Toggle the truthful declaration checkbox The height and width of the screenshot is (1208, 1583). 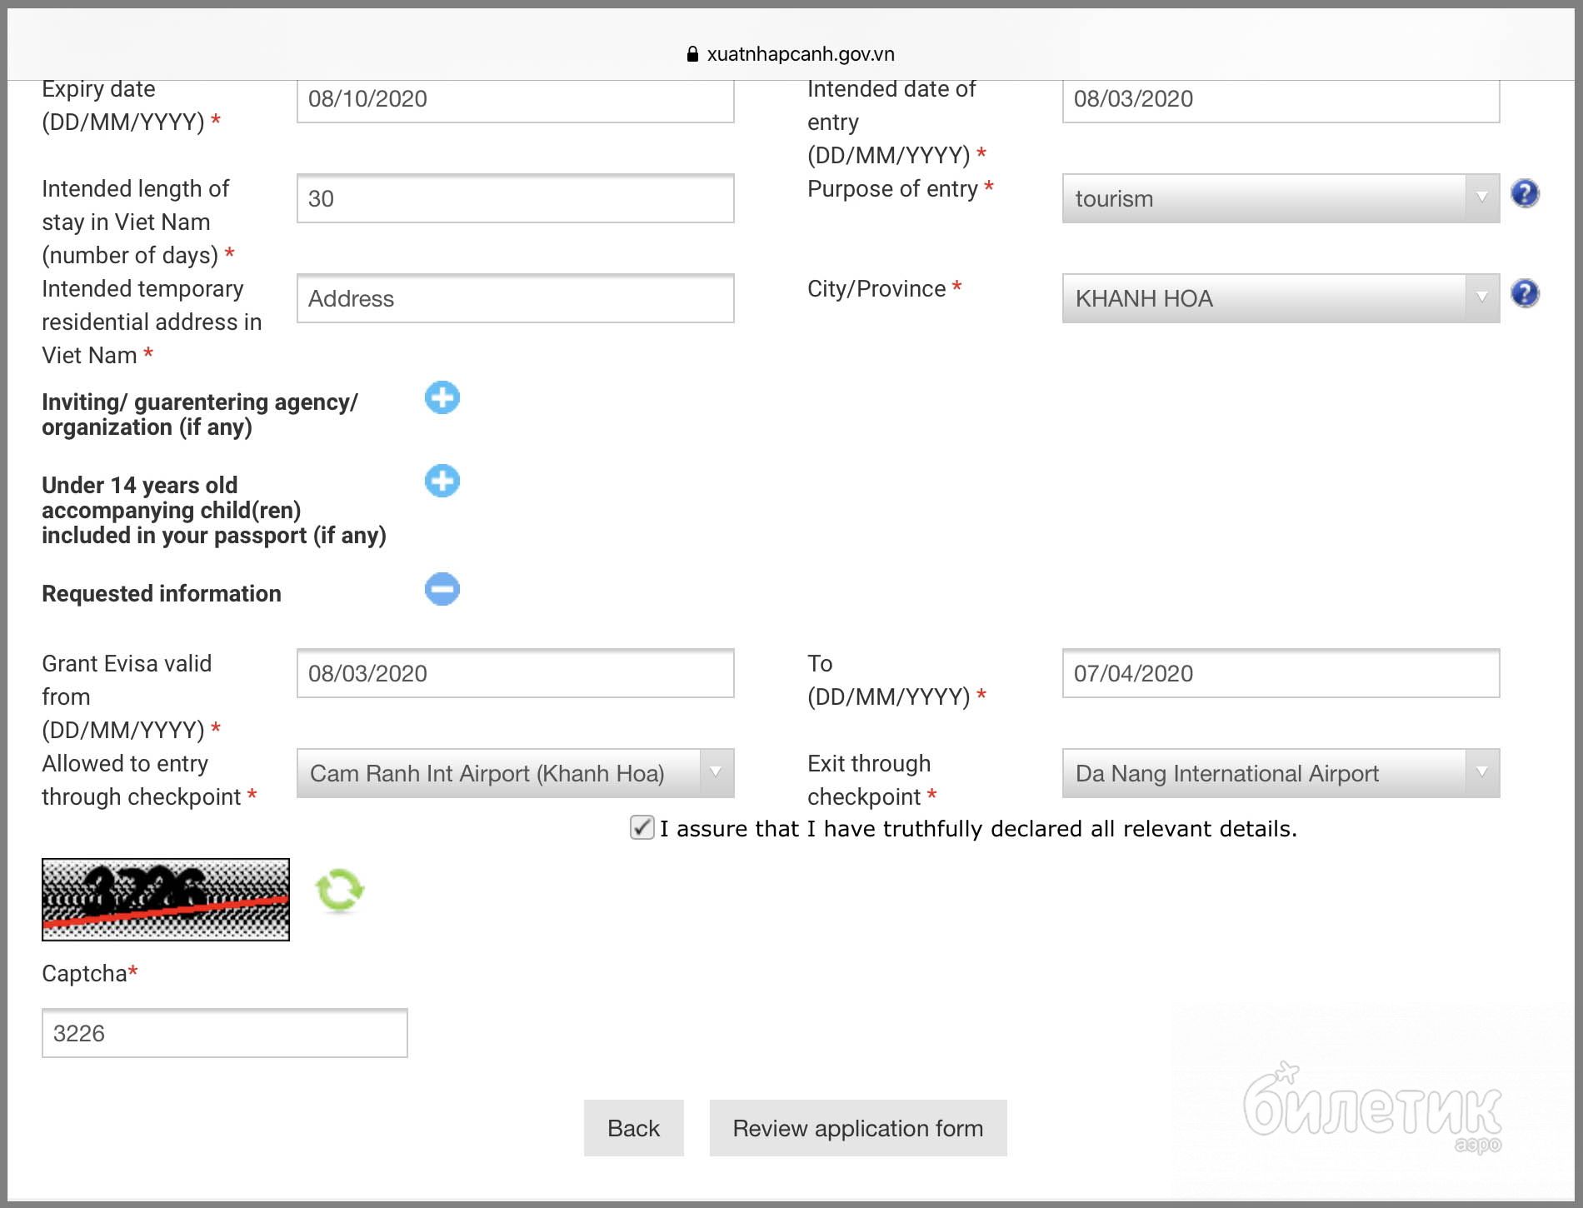(642, 827)
